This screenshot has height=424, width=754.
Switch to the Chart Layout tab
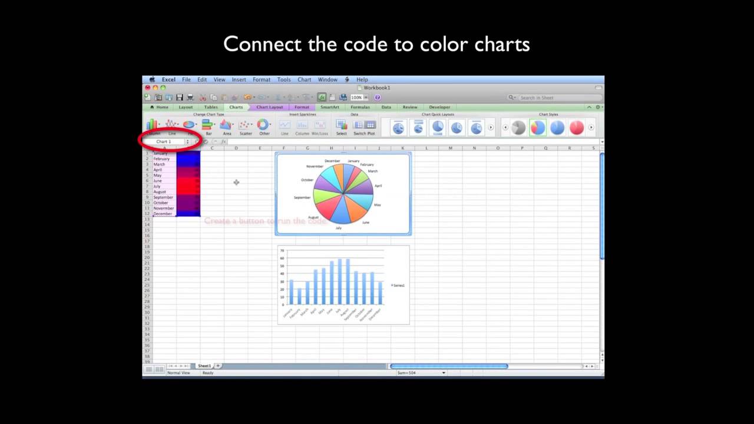pyautogui.click(x=269, y=107)
